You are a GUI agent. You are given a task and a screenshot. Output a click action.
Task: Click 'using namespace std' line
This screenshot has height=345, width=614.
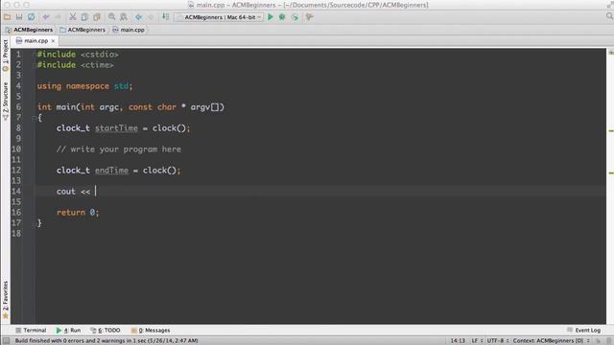click(85, 86)
